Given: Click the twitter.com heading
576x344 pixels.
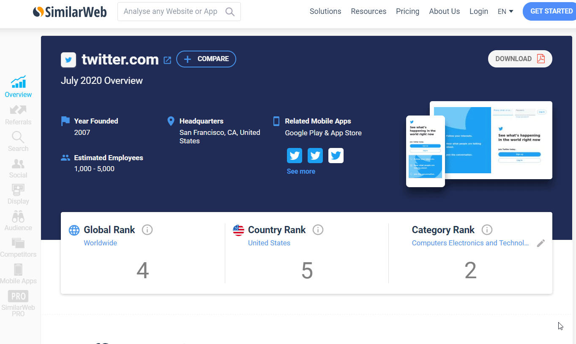Looking at the screenshot, I should pos(120,59).
